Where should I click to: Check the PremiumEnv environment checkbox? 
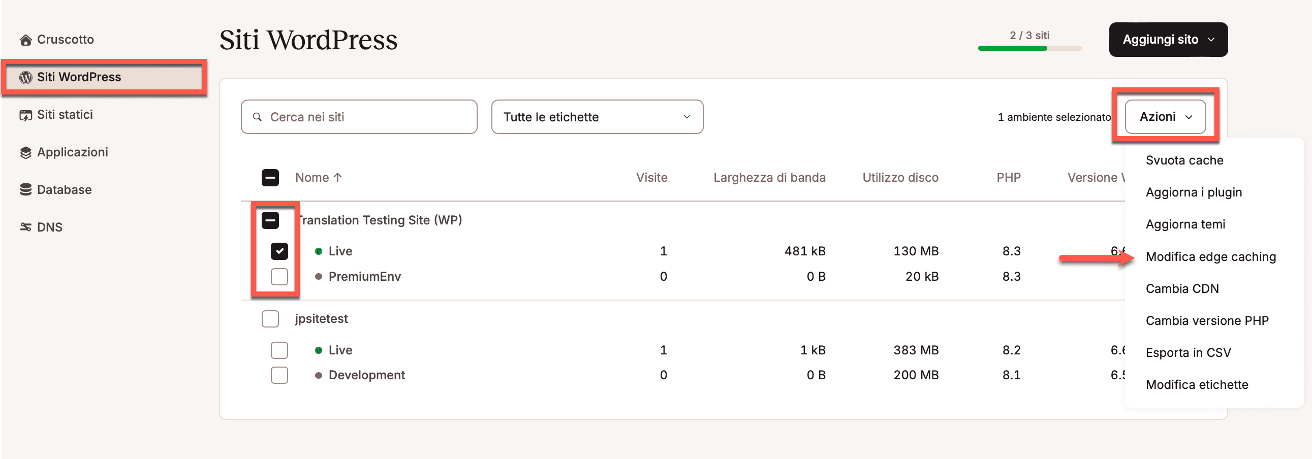point(279,276)
